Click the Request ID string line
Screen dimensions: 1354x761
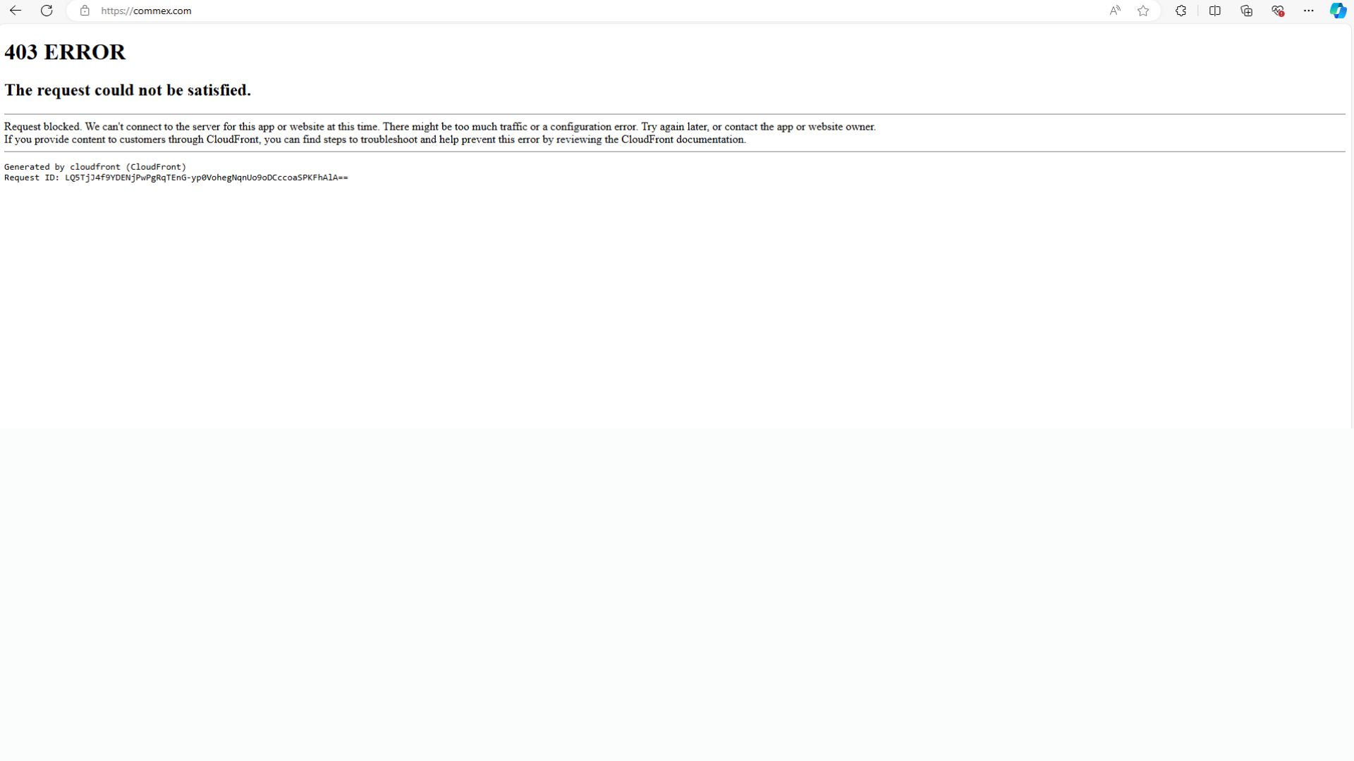(176, 178)
